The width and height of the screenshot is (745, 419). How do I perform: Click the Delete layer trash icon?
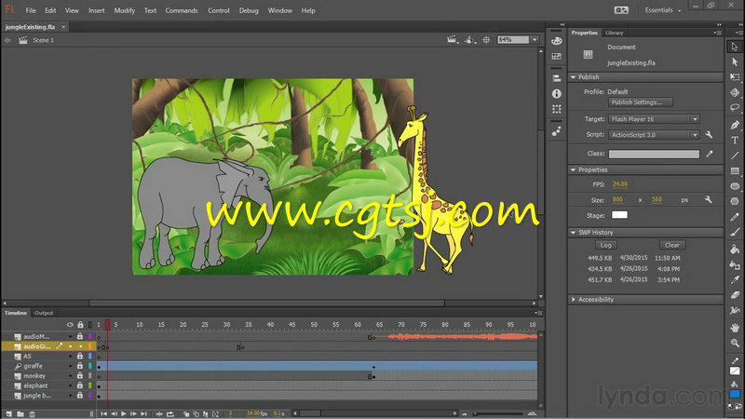pyautogui.click(x=33, y=414)
